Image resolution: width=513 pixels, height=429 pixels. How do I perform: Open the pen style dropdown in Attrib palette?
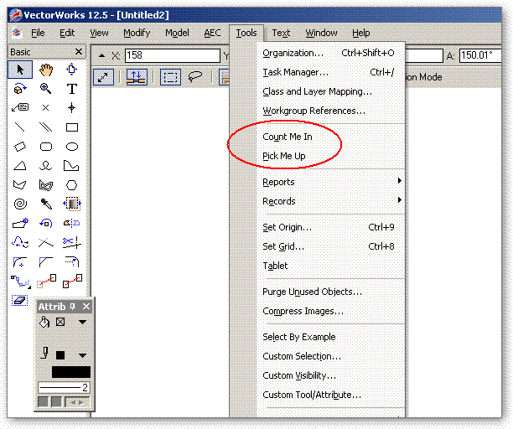(x=82, y=355)
